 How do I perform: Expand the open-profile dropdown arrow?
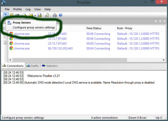[35, 15]
